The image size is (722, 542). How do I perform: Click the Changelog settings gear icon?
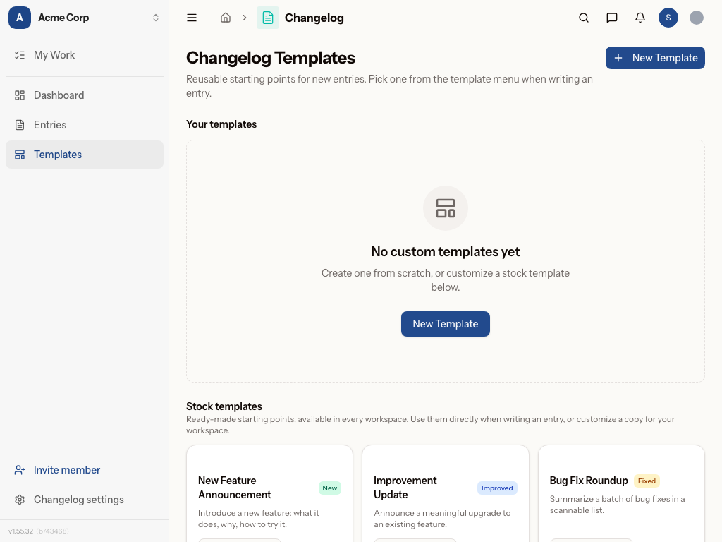pos(19,500)
